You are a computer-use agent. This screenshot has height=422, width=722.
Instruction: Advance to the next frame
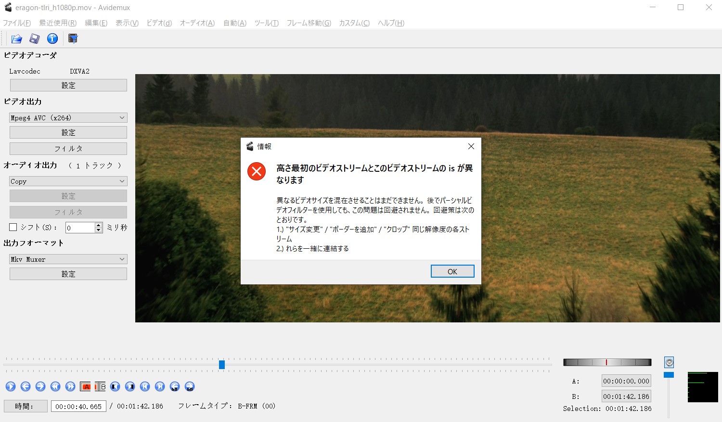pos(40,386)
